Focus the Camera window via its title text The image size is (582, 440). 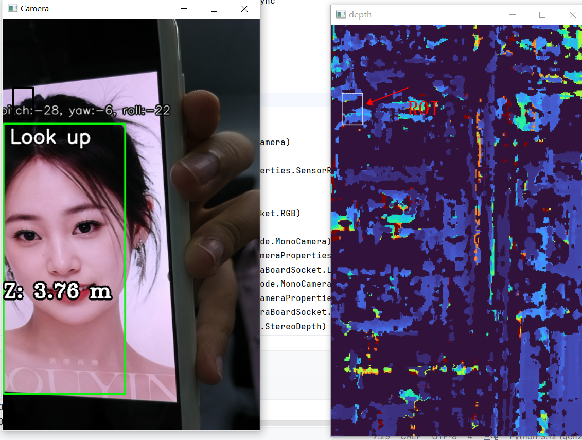[35, 9]
